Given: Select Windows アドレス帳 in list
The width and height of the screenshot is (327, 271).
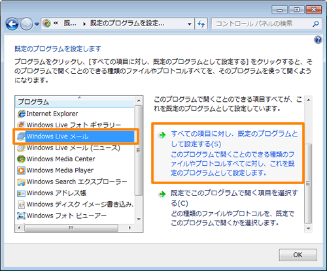Looking at the screenshot, I should click(56, 193).
